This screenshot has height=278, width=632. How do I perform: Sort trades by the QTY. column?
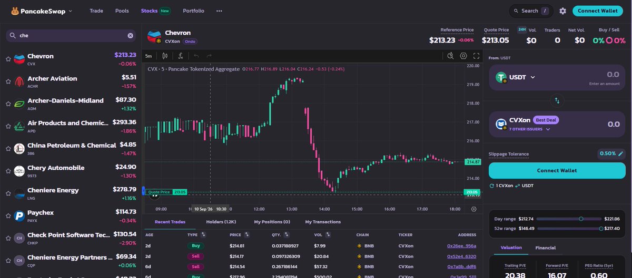click(288, 234)
